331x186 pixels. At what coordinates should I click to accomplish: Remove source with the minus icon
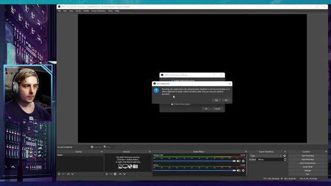pos(111,174)
